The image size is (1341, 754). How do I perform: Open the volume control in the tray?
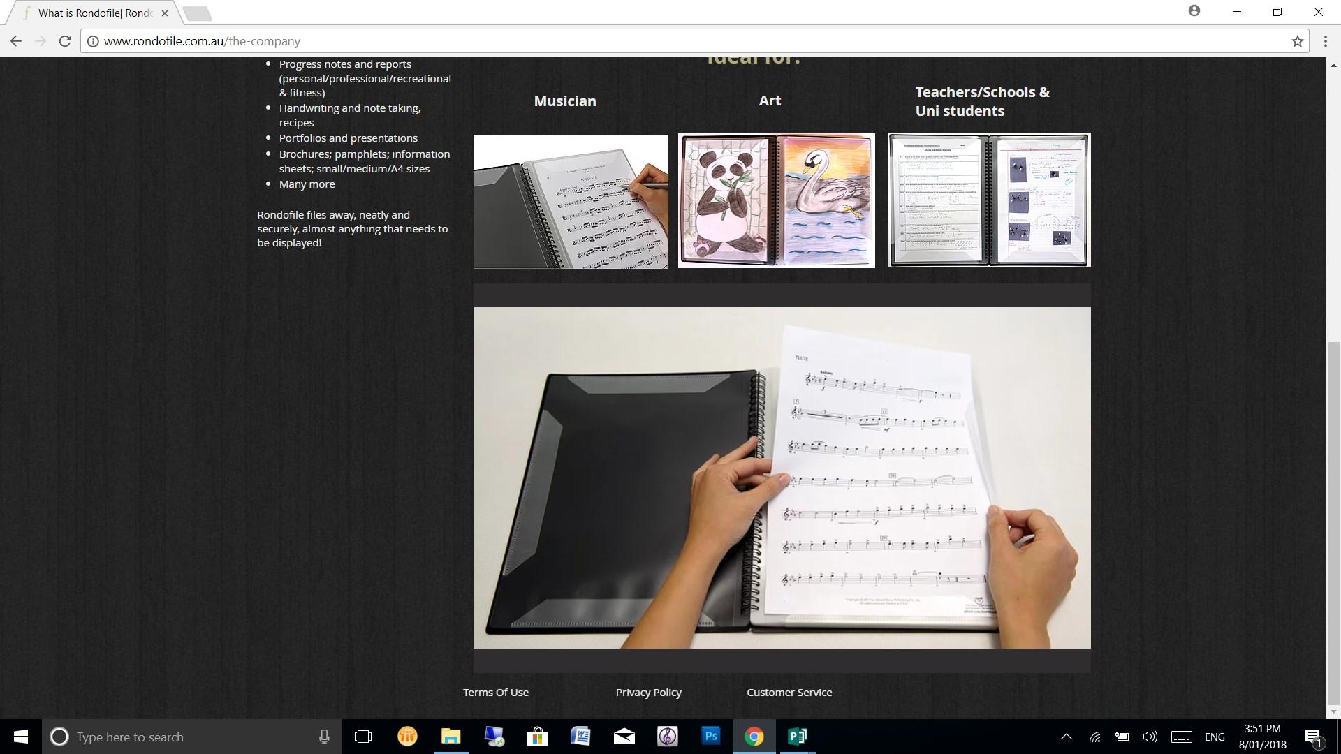(1149, 737)
